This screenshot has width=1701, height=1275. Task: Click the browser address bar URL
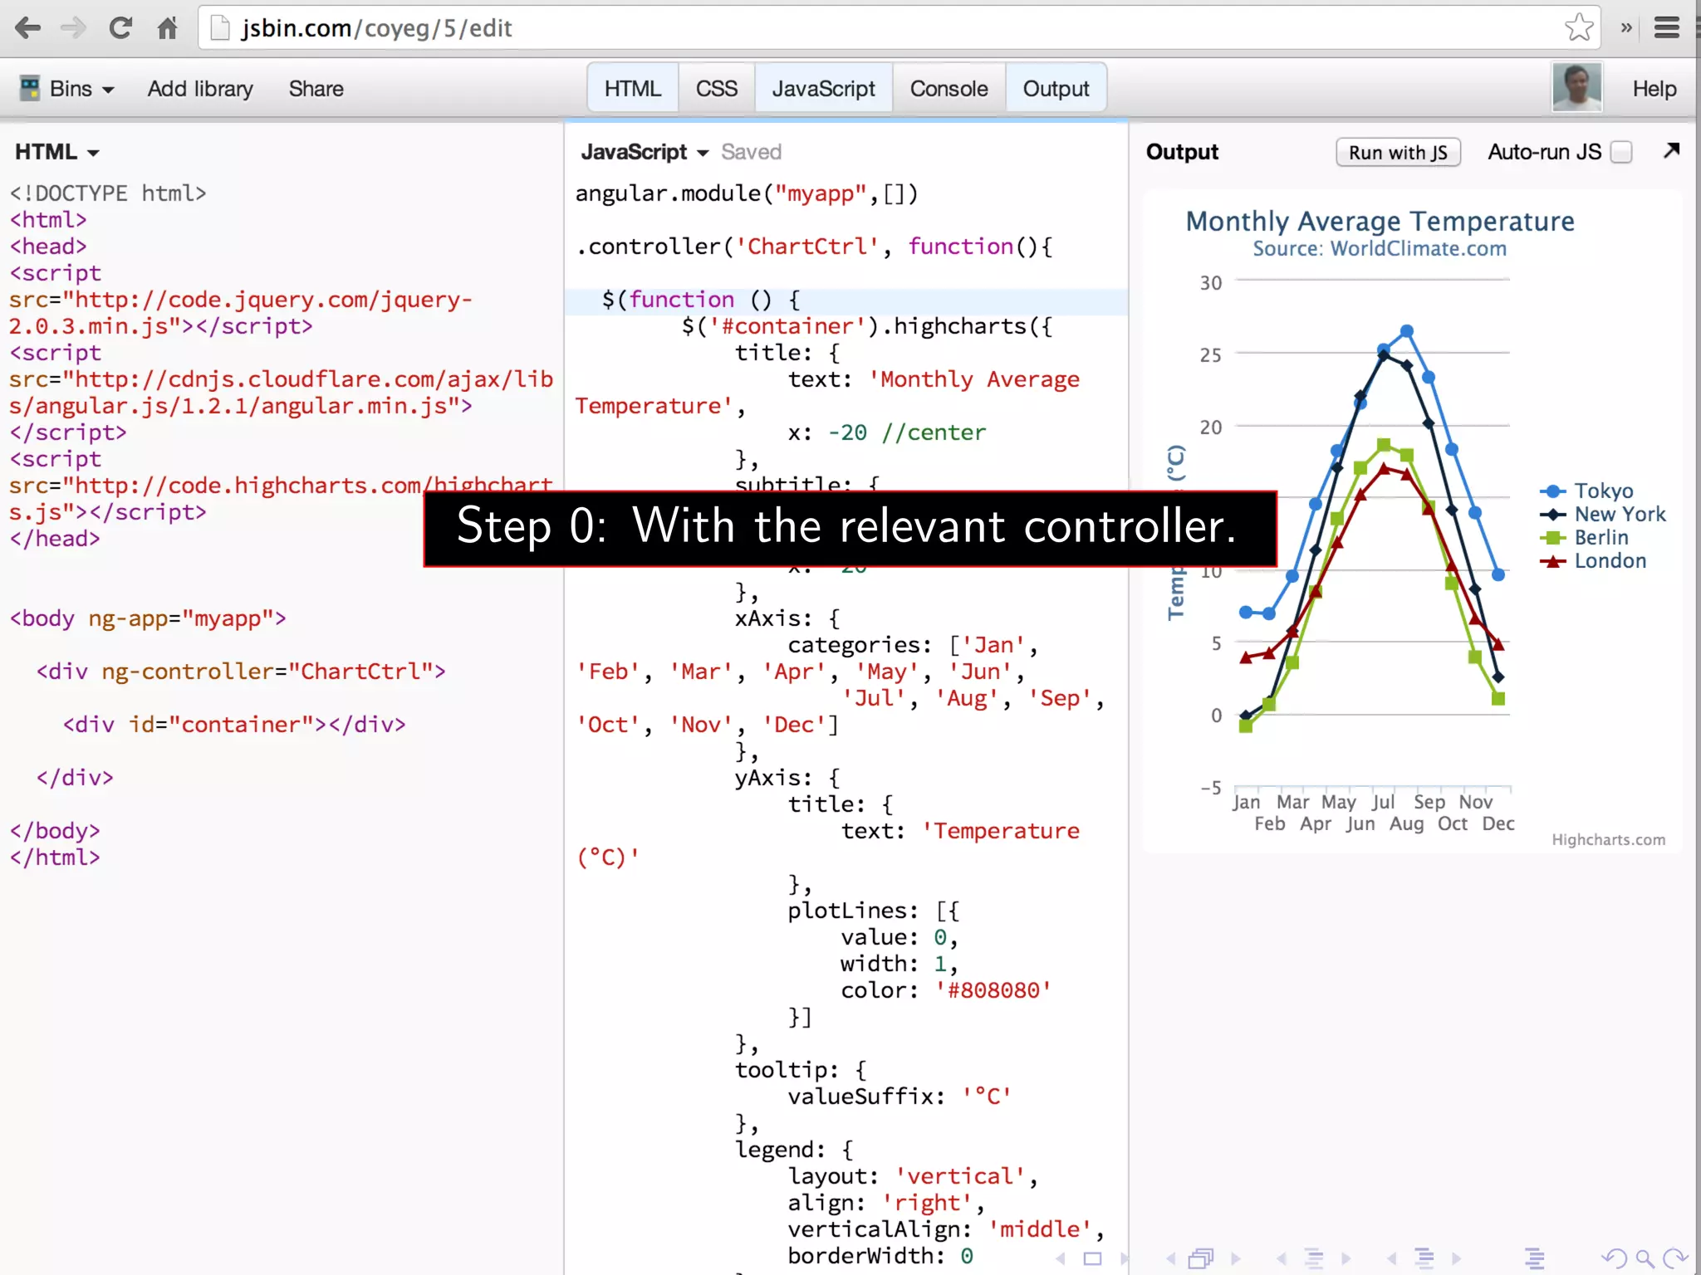376,28
